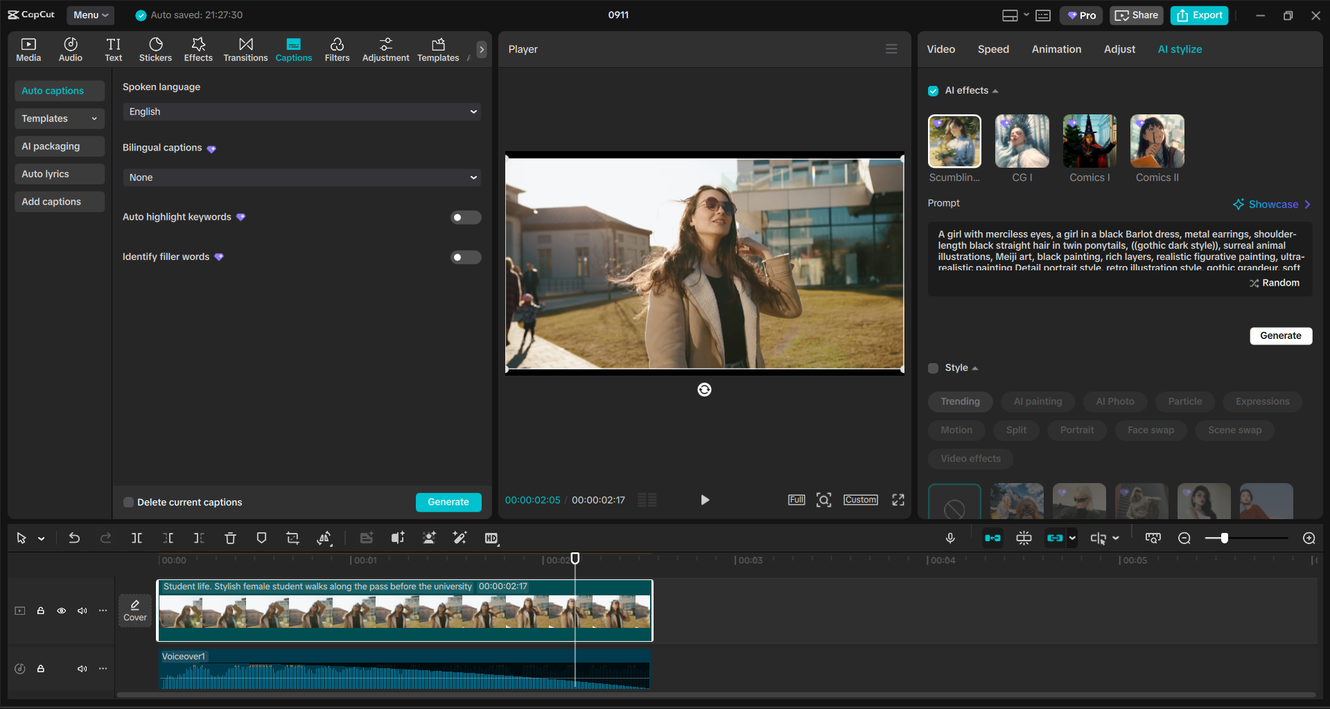Image resolution: width=1330 pixels, height=709 pixels.
Task: Click the Undo arrow in timeline toolbar
Action: point(74,538)
